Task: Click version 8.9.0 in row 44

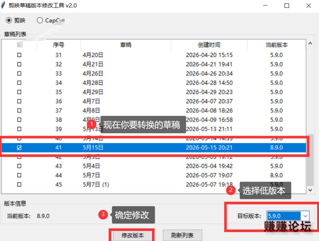Action: click(x=277, y=175)
